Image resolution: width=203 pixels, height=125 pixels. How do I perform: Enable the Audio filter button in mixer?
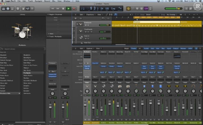(146, 49)
